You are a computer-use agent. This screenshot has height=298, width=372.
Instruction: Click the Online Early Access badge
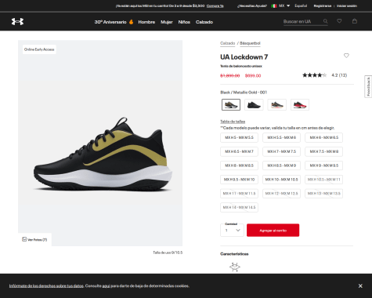tap(39, 49)
